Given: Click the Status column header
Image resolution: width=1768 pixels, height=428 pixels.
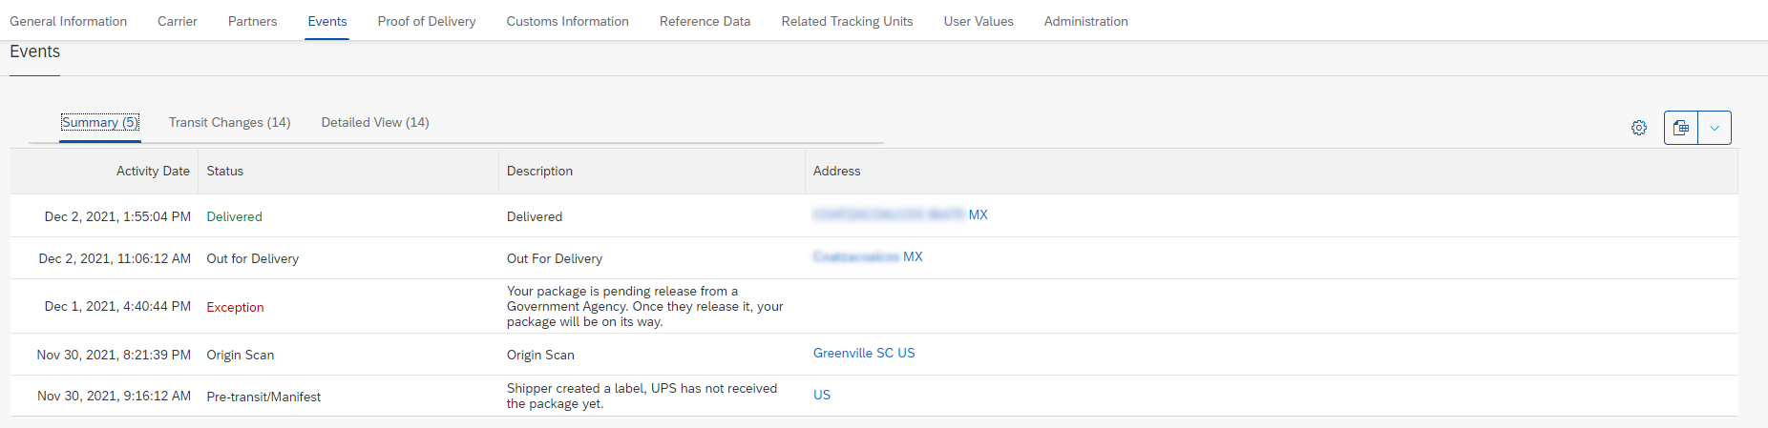Looking at the screenshot, I should tap(225, 171).
